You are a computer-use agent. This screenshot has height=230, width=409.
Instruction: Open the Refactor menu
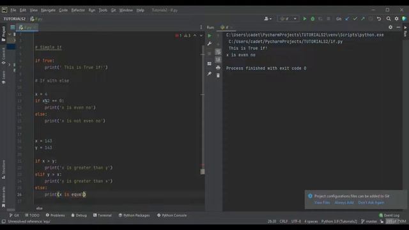click(x=78, y=10)
